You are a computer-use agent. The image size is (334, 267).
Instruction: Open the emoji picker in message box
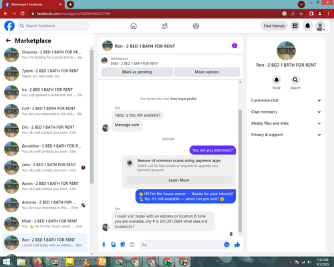(226, 245)
